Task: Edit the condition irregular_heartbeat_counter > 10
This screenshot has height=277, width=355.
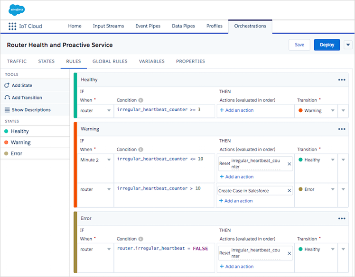Action: click(x=164, y=195)
